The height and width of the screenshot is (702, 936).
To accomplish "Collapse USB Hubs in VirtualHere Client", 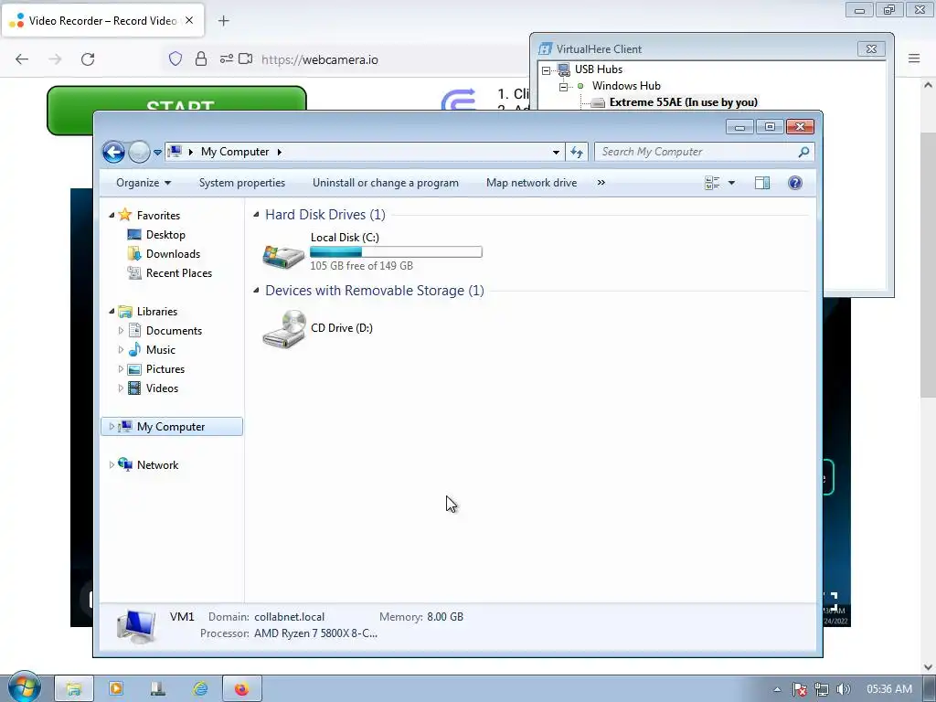I will 547,70.
